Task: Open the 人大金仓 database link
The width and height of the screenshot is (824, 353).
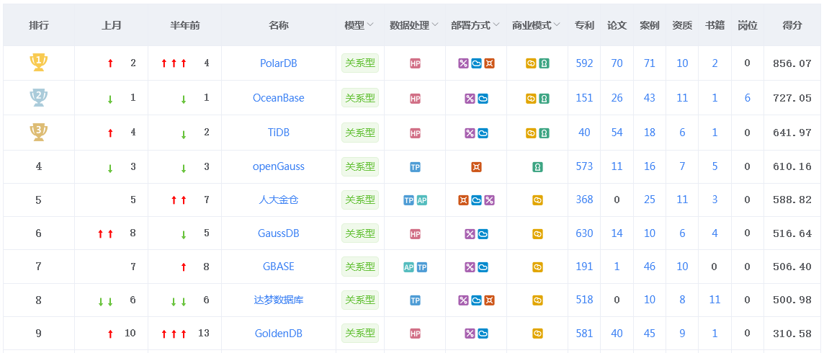Action: point(279,200)
